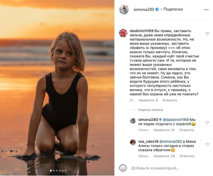Like simona280's reply with the heart icon
213x176 pixels.
point(207,122)
